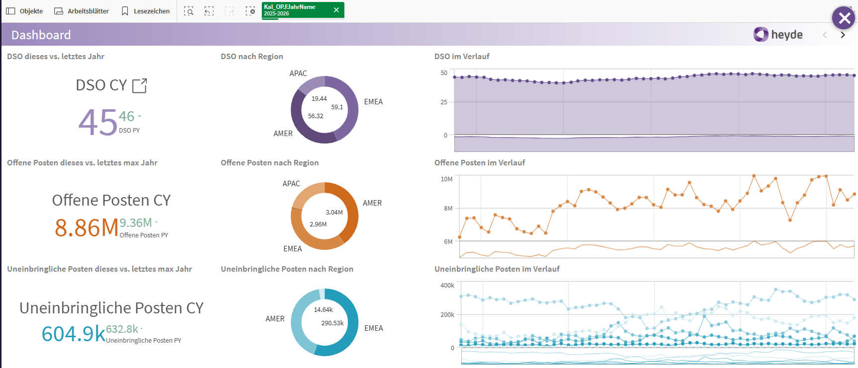Click the 45 DSO CY KPI value

click(98, 122)
